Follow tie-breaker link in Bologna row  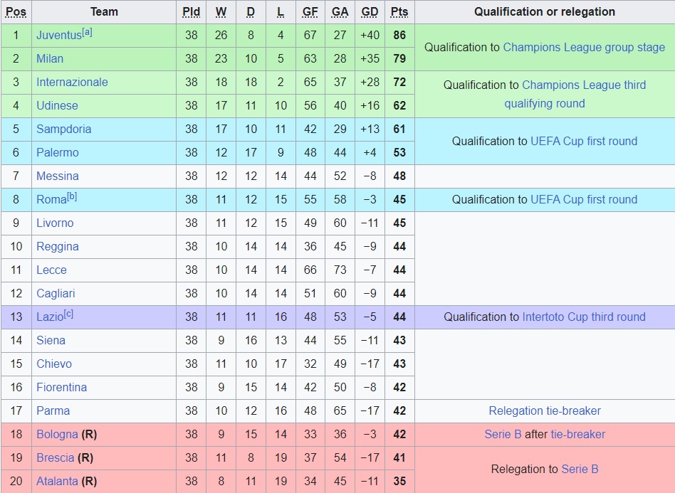tap(578, 435)
